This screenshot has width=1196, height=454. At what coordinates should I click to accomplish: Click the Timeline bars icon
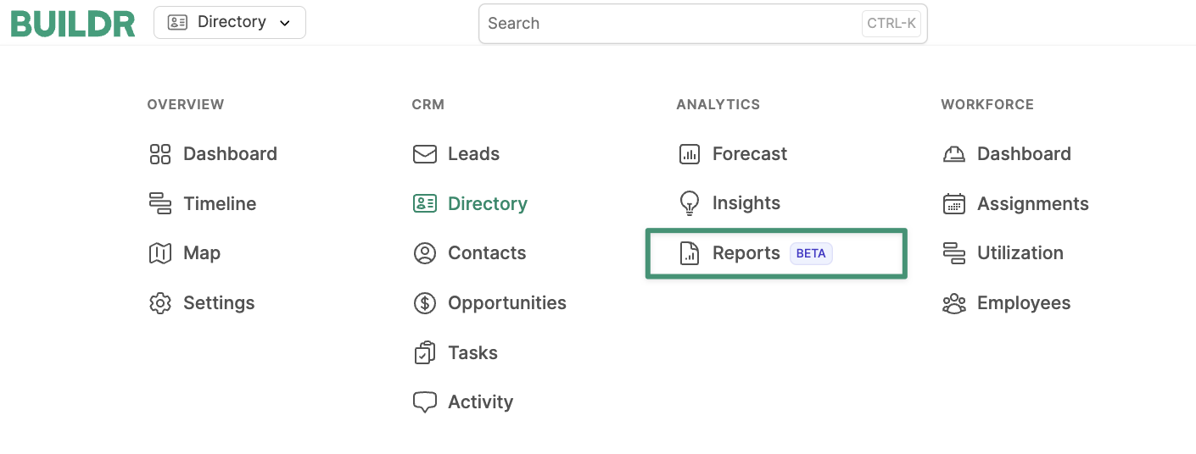click(160, 203)
